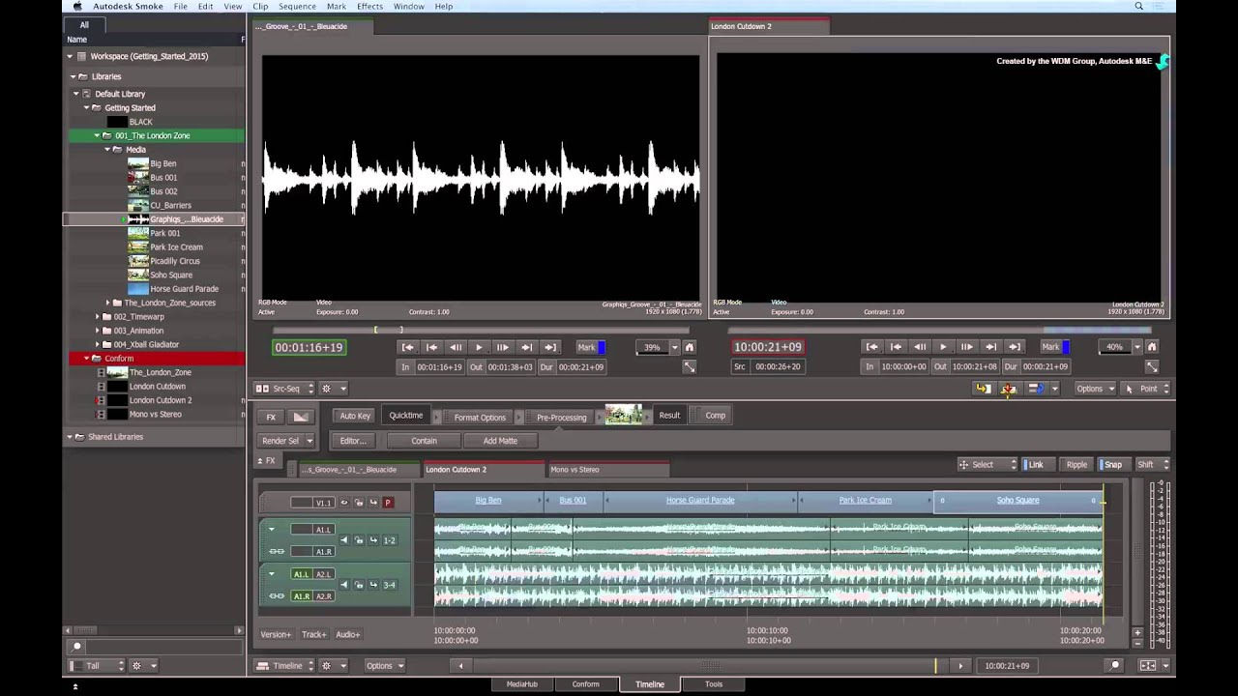Switch to the Conform tab
This screenshot has height=696, width=1238.
click(x=585, y=684)
